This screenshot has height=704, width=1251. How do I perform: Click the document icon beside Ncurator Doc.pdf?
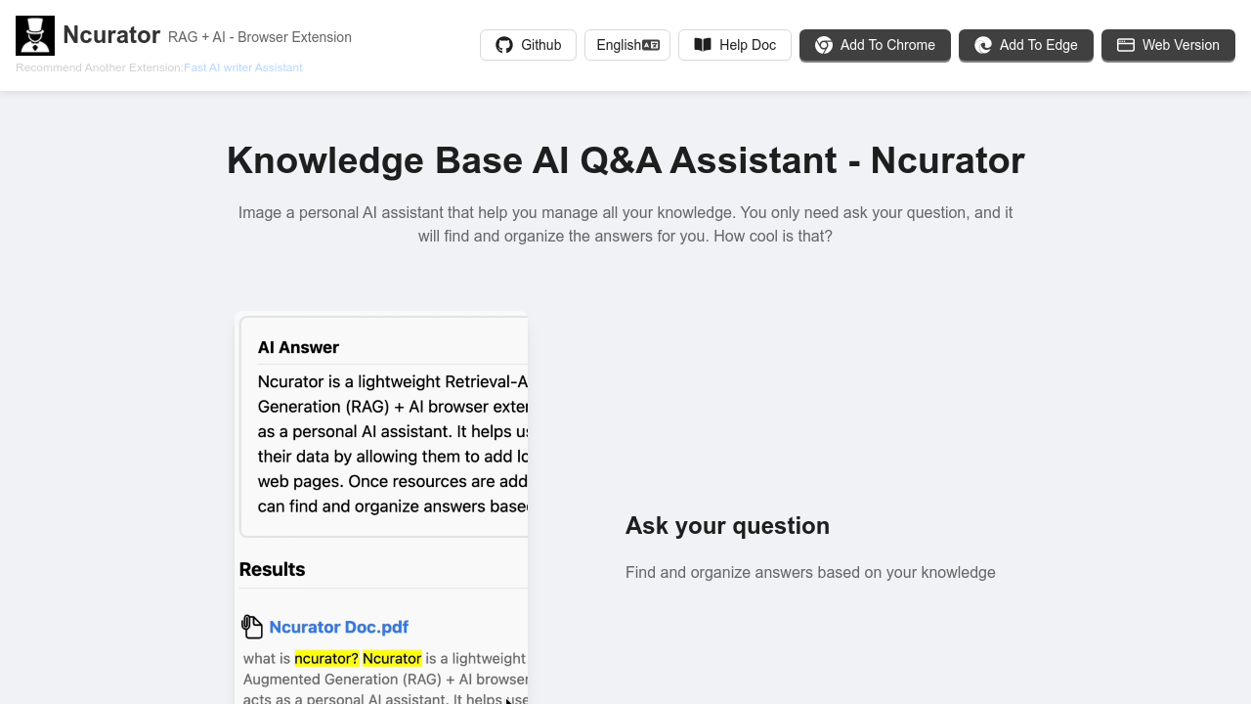(x=251, y=626)
